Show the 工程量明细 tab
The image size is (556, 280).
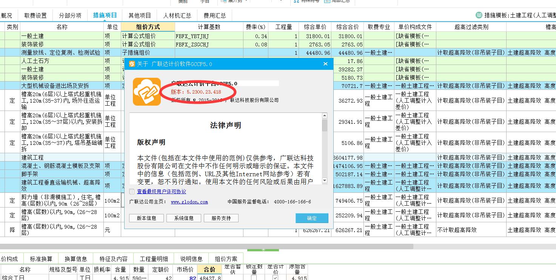tap(154, 259)
